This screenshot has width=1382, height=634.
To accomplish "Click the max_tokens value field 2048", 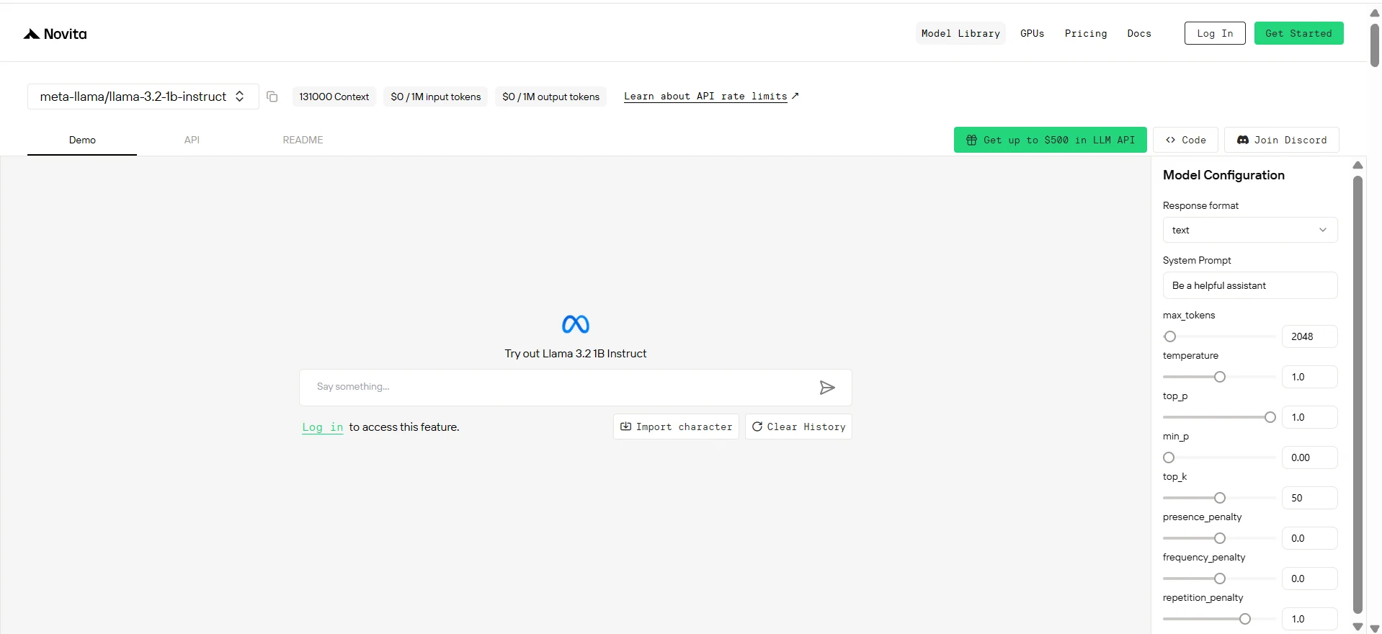I will 1309,336.
